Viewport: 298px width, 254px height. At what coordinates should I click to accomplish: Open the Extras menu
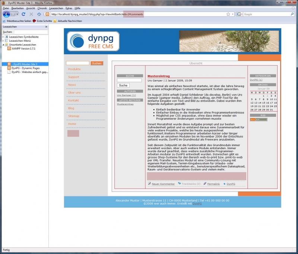pos(69,8)
